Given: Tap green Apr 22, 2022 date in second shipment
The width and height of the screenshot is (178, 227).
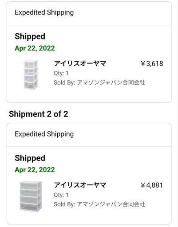Looking at the screenshot, I should click(x=35, y=170).
